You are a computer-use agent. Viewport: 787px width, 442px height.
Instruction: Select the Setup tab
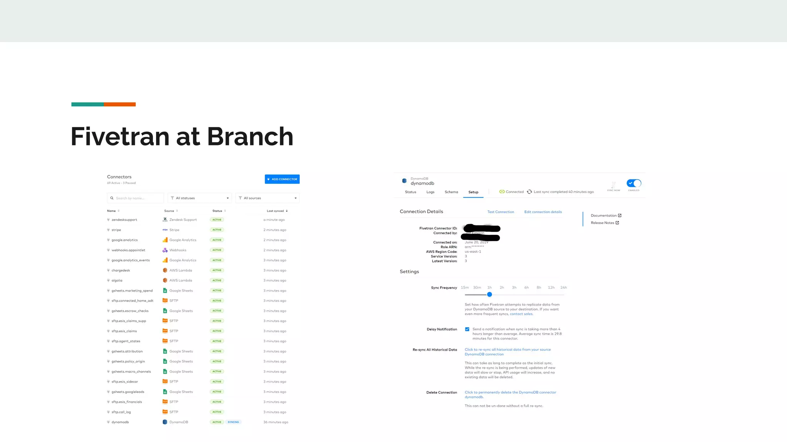pyautogui.click(x=473, y=192)
